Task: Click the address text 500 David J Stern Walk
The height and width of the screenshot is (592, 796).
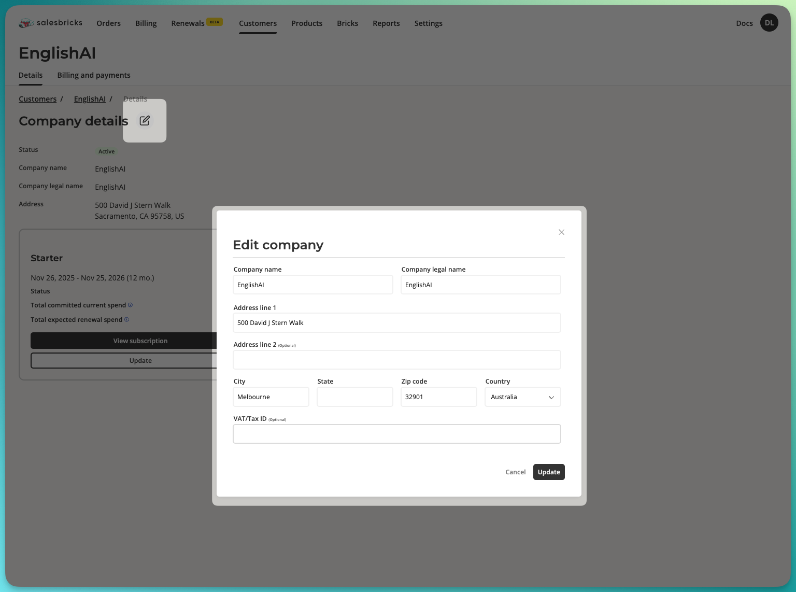Action: 133,205
